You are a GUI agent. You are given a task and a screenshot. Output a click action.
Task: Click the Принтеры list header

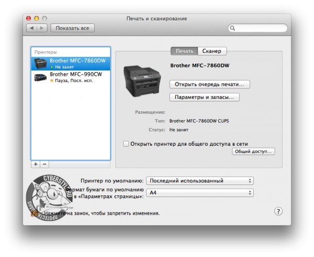[46, 52]
